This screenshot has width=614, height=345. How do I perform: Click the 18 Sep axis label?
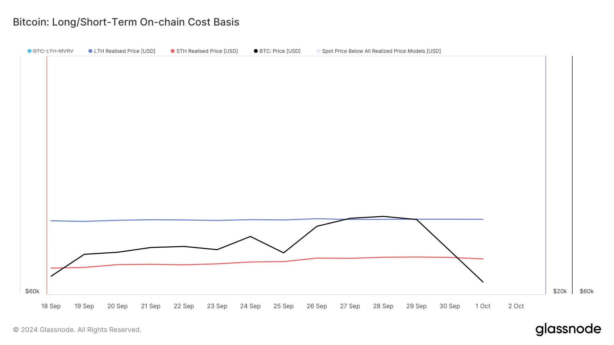(x=51, y=306)
